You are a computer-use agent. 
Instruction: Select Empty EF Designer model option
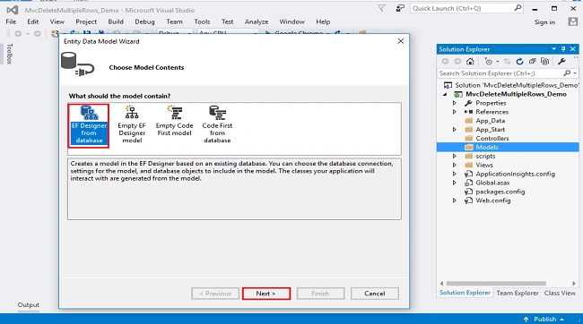click(132, 125)
